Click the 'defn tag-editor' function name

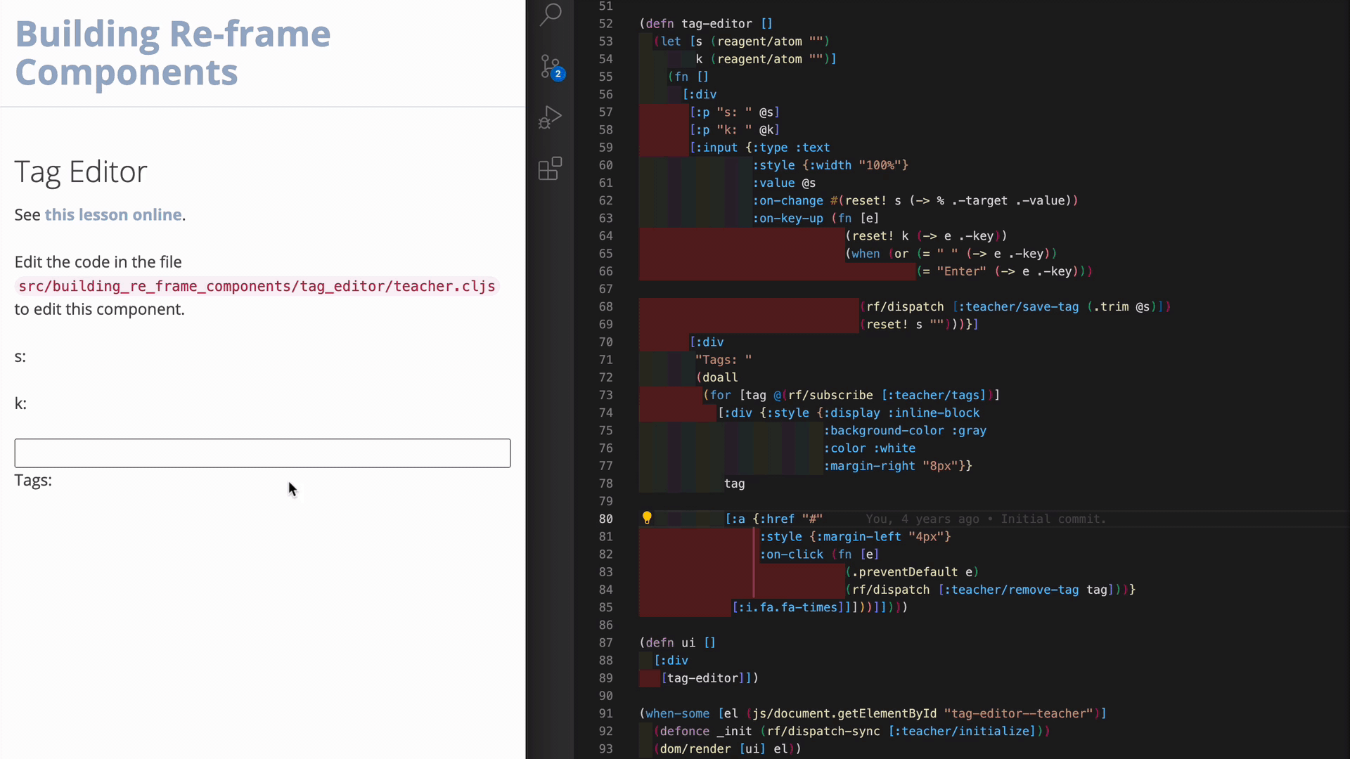(x=716, y=24)
